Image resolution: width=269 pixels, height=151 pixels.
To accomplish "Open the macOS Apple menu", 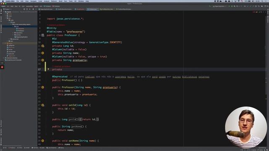I will (3, 1).
